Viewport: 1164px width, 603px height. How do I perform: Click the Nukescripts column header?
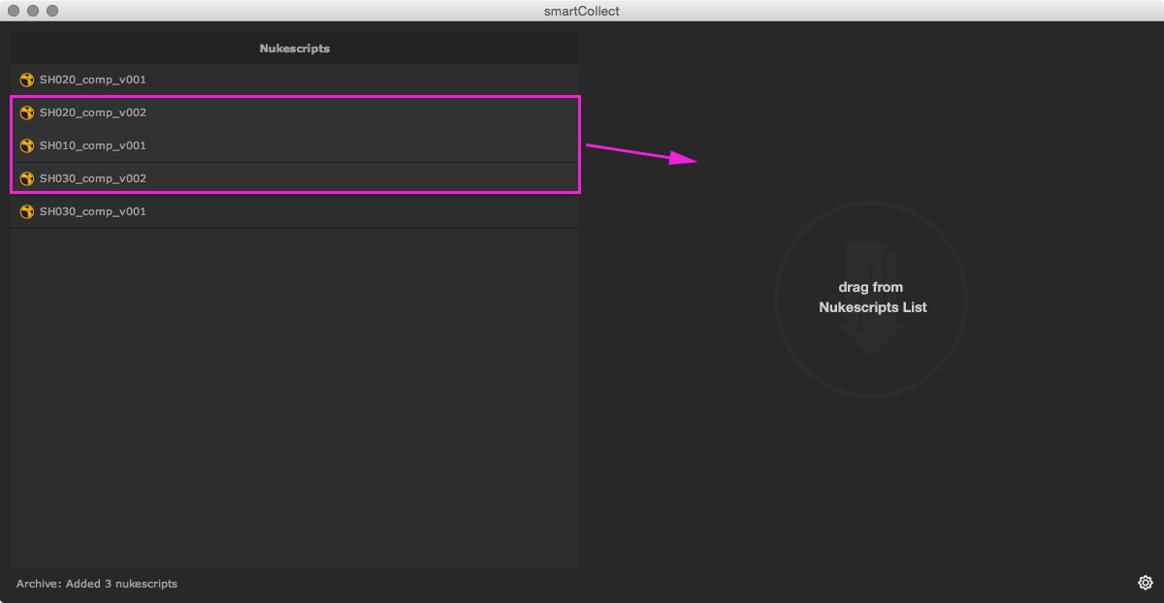(x=294, y=48)
